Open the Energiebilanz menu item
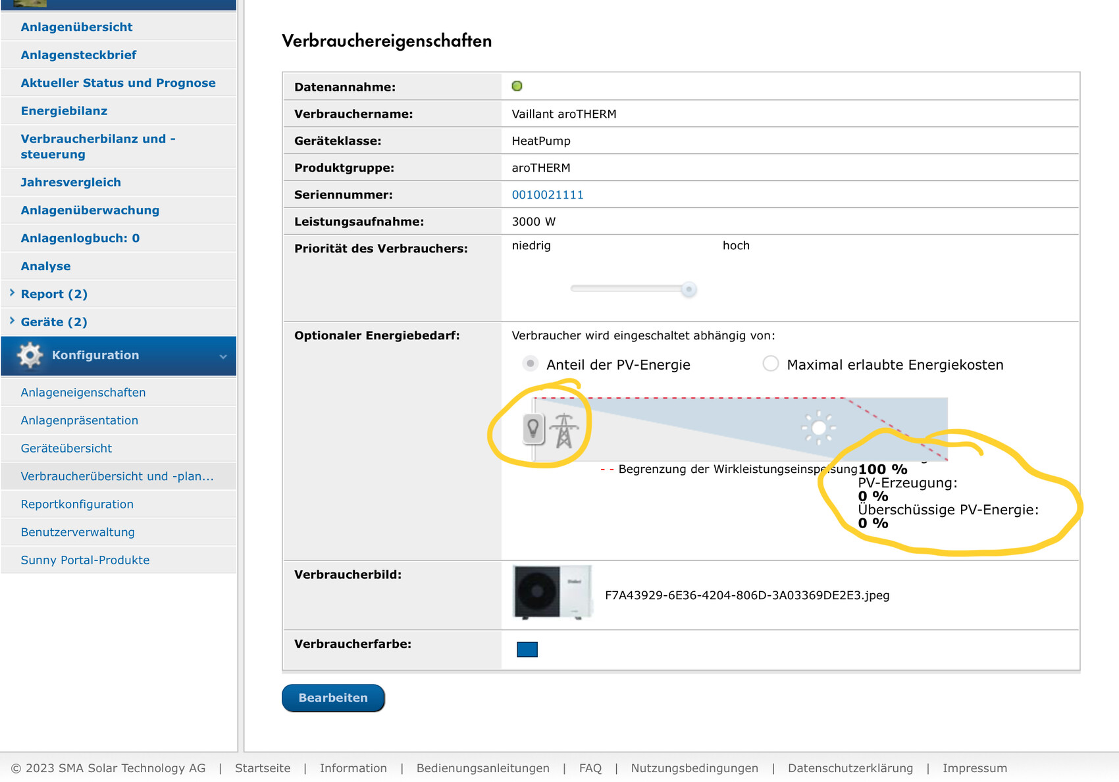 64,111
